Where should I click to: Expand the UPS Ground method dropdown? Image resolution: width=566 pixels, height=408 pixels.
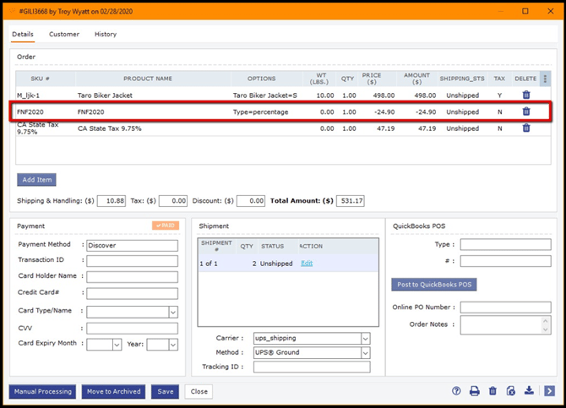(365, 352)
